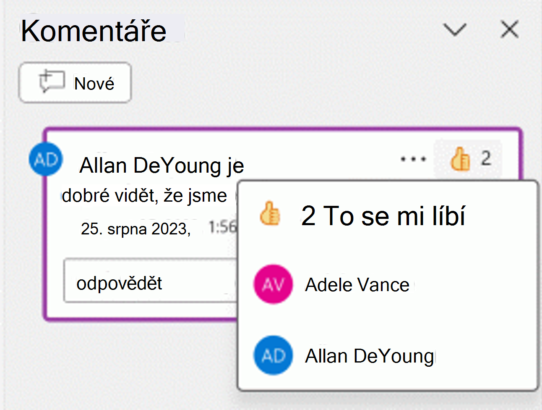The height and width of the screenshot is (410, 542).
Task: Expand the Komentáře pane options chevron
Action: coord(455,30)
